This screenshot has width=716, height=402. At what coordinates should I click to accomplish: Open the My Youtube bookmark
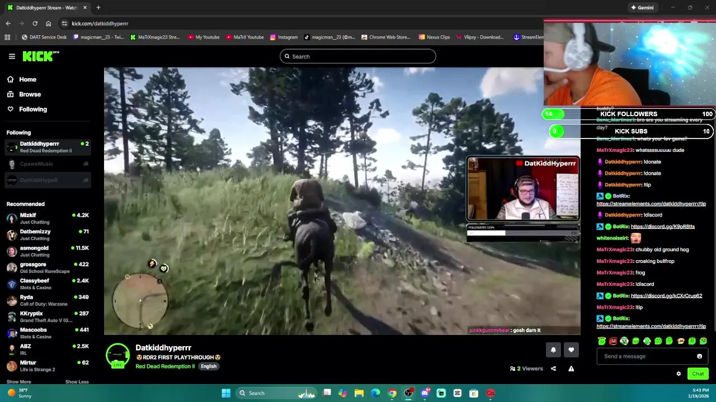[x=204, y=37]
